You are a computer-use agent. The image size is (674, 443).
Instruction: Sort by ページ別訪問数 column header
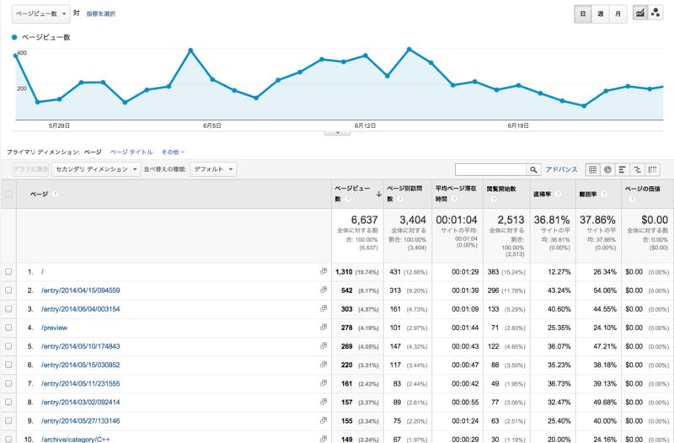(x=404, y=194)
